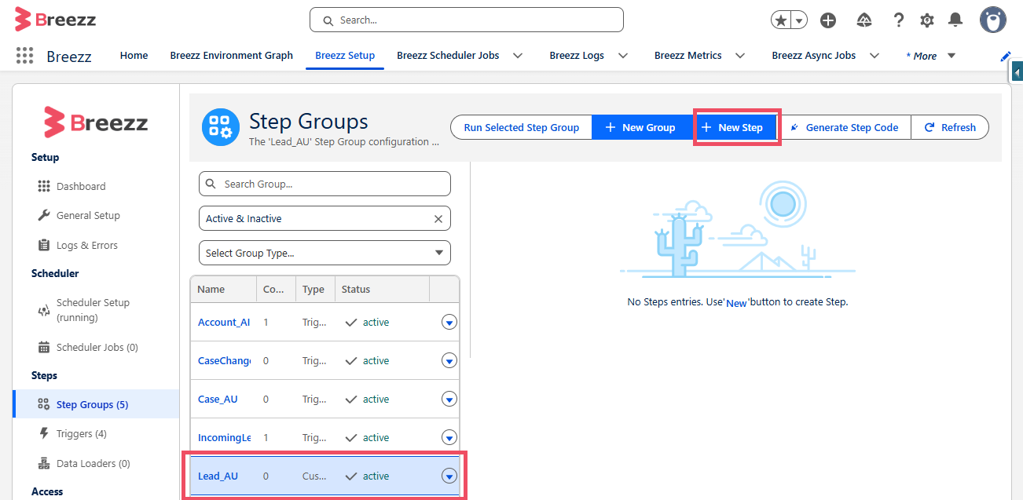The width and height of the screenshot is (1023, 500).
Task: Open row actions menu for Case_AU
Action: pos(449,400)
